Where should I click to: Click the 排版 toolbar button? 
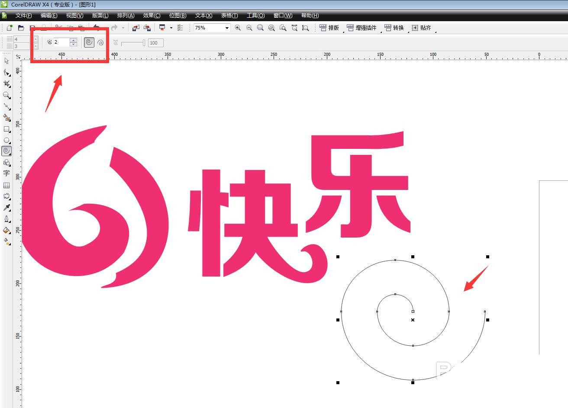[330, 28]
